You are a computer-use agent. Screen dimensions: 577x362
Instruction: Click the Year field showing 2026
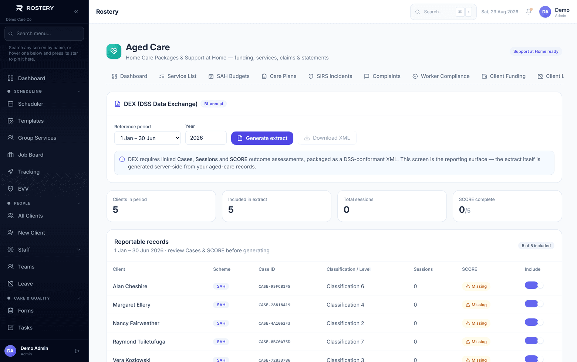206,138
